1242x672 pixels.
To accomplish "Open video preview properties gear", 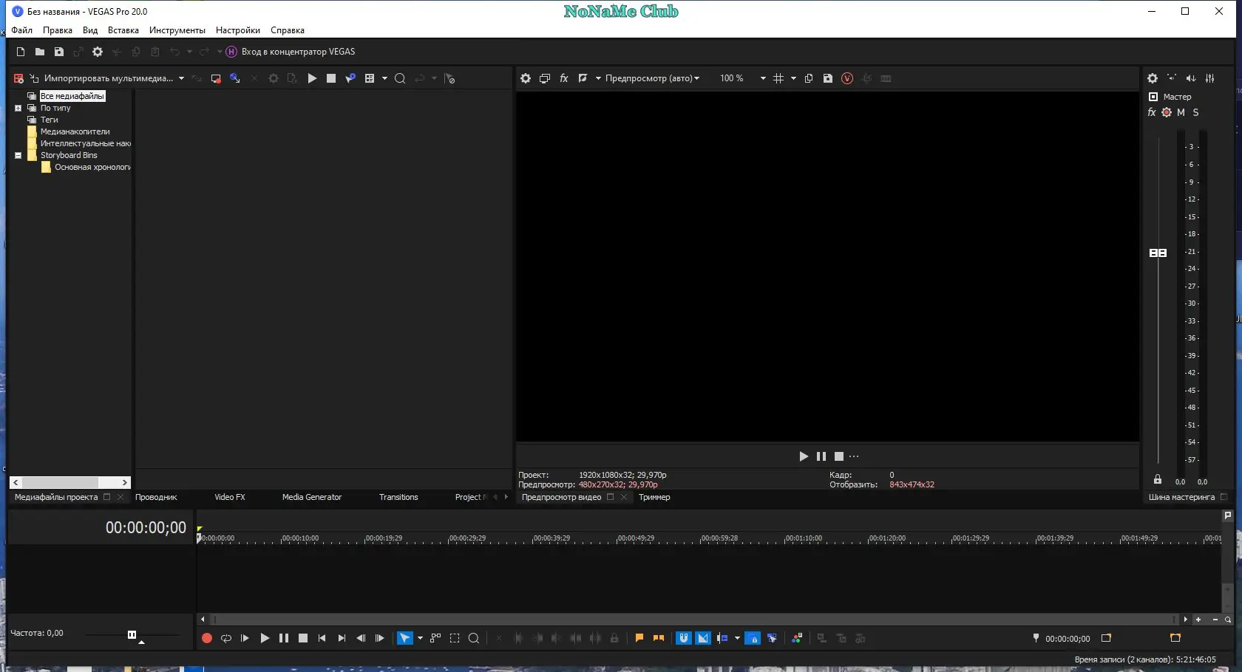I will pos(526,78).
